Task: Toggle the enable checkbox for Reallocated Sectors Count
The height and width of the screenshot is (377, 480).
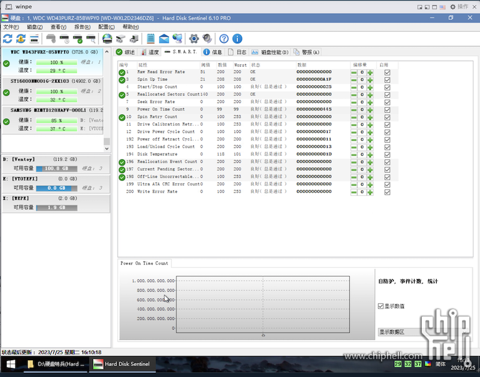Action: (x=387, y=95)
